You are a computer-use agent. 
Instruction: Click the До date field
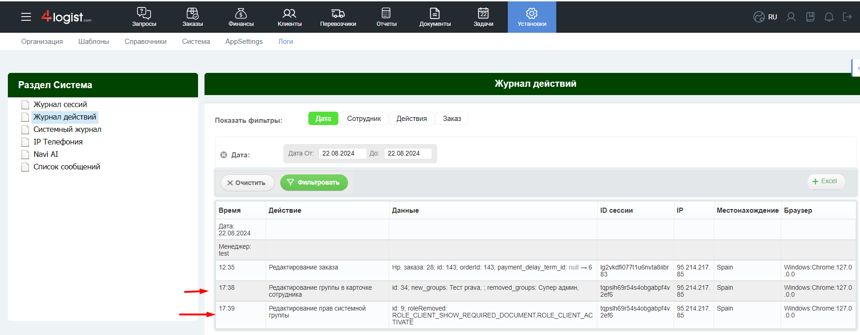click(408, 153)
